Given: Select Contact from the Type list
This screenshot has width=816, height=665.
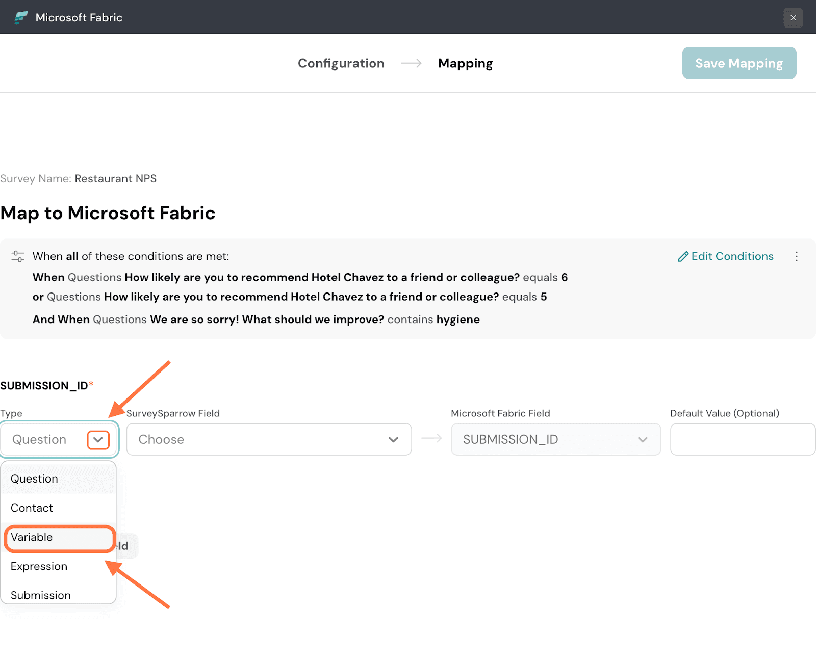Looking at the screenshot, I should (x=32, y=508).
